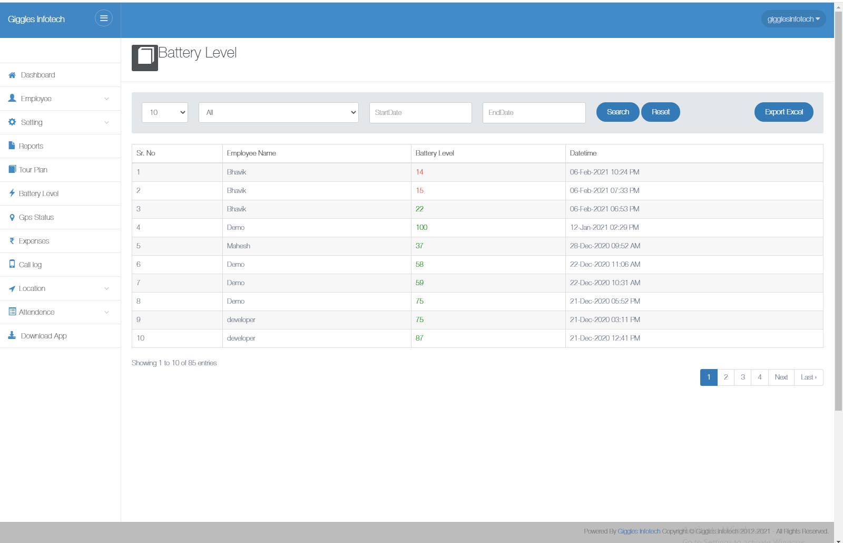The image size is (843, 543).
Task: Expand the Location submenu chevron
Action: 106,288
